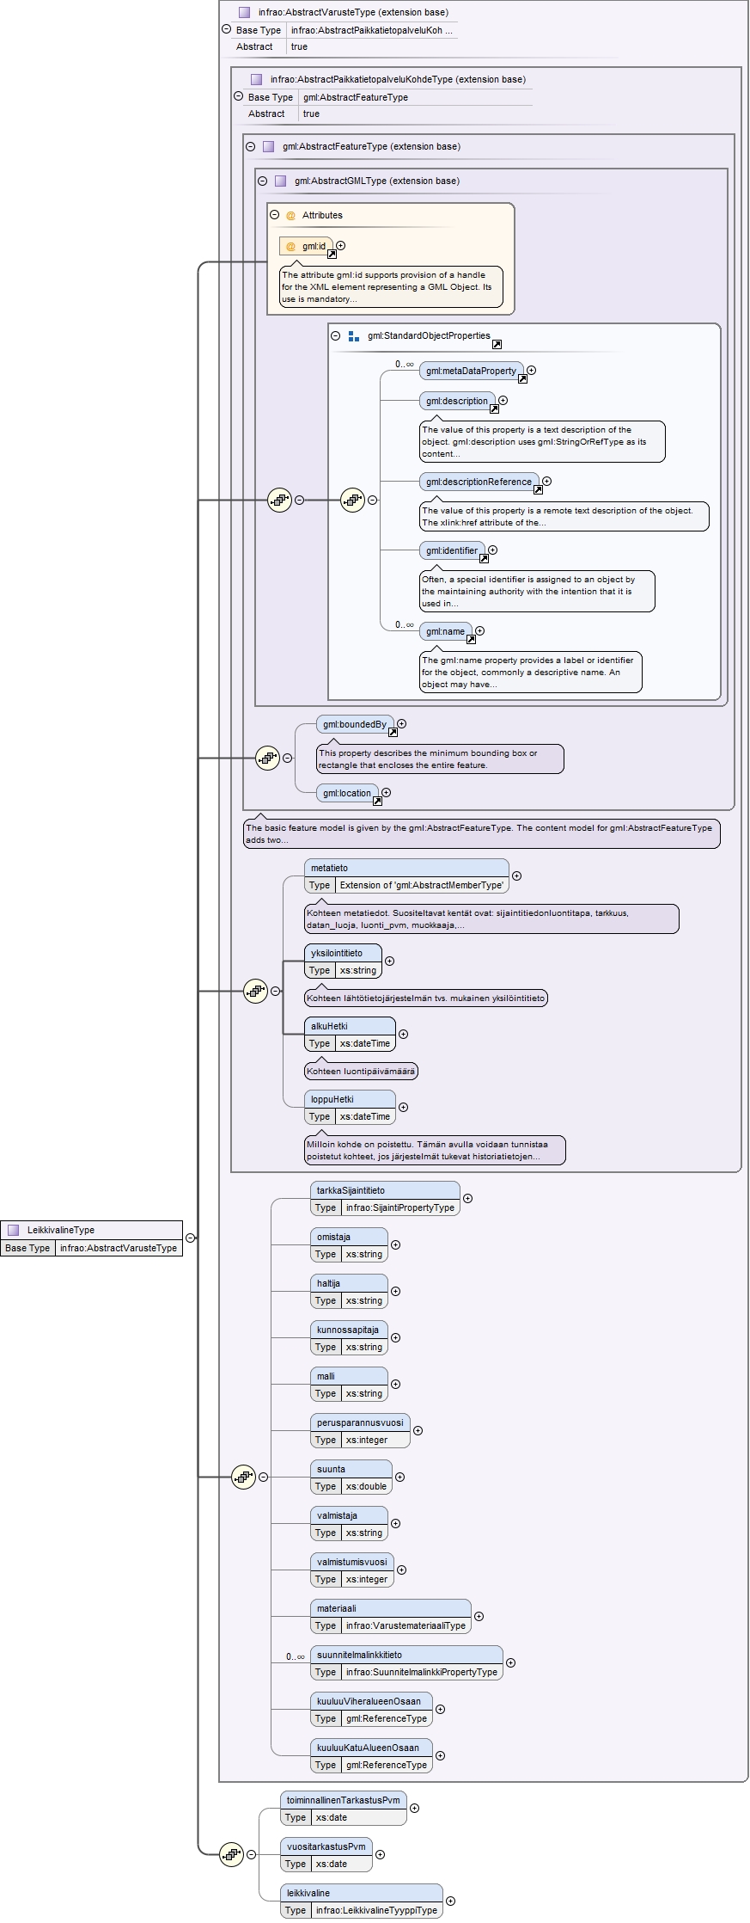This screenshot has height=1923, width=750.
Task: Expand the yksilointitieto element
Action: tap(390, 961)
